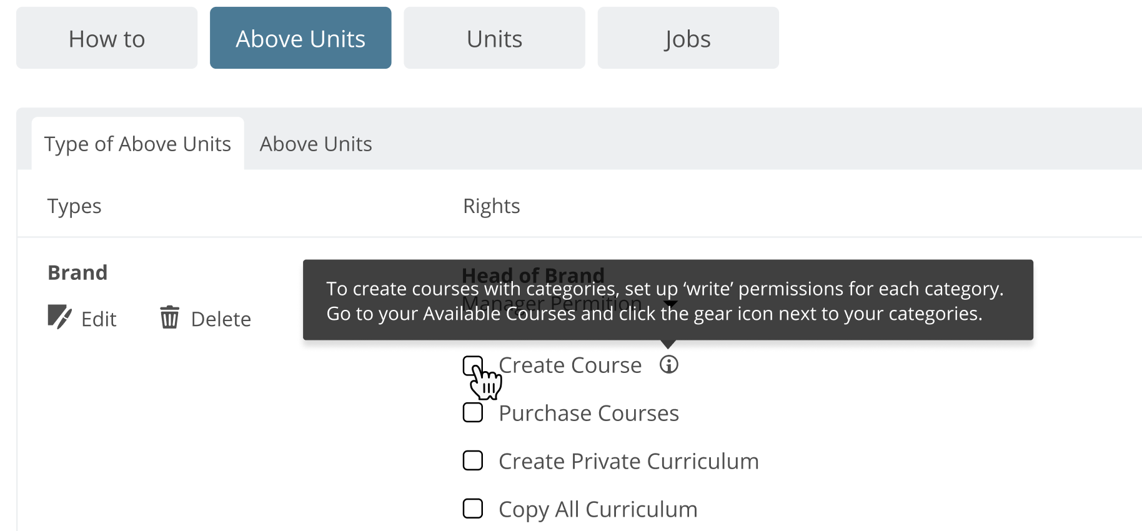The image size is (1142, 531).
Task: Switch to the Units tab
Action: (x=494, y=38)
